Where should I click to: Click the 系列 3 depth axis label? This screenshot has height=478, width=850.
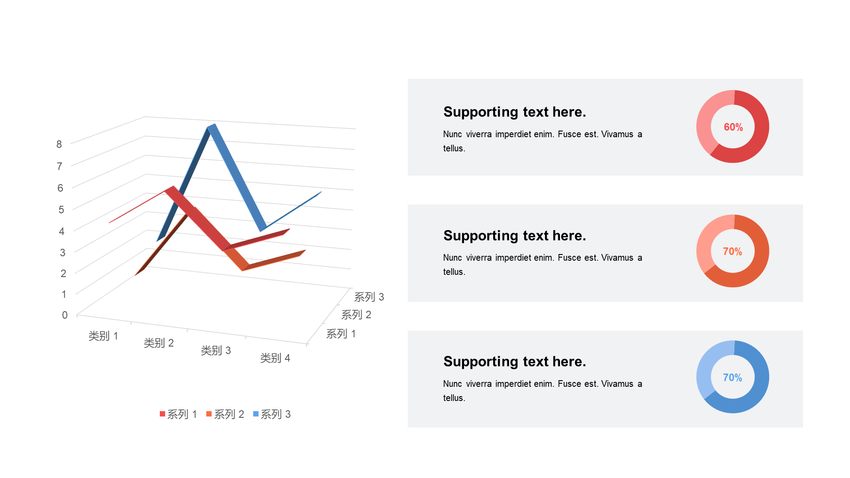(x=369, y=297)
